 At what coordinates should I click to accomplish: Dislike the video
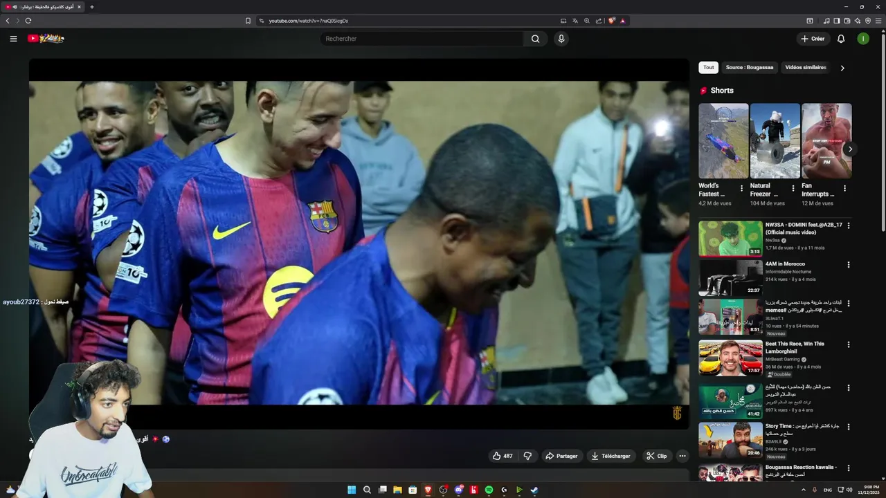coord(527,456)
